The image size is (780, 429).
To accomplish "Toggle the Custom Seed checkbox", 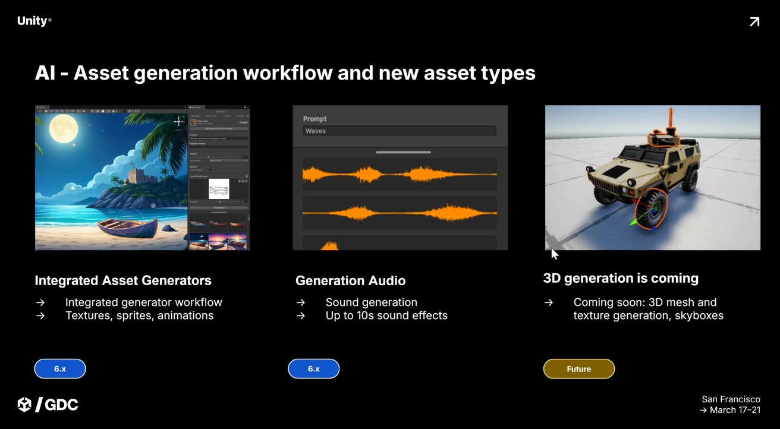I will (x=210, y=170).
